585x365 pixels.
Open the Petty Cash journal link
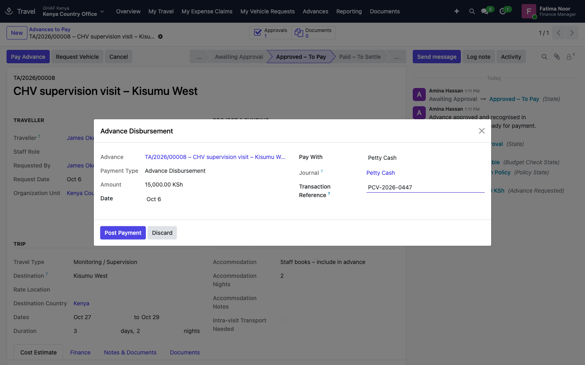coord(381,173)
